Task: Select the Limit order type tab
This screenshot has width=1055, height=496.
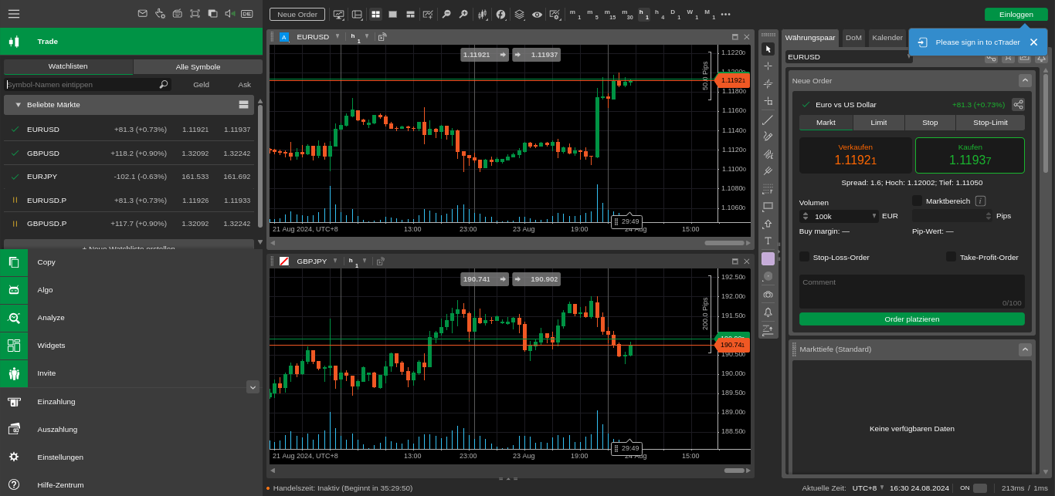Action: click(879, 122)
